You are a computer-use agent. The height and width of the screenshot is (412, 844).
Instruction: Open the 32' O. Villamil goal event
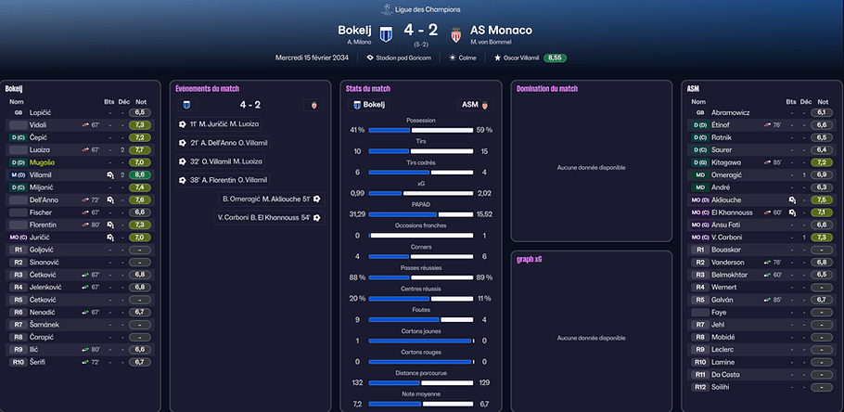(221, 161)
